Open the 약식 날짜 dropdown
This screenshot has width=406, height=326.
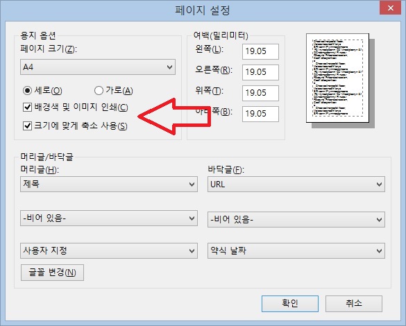coord(296,250)
